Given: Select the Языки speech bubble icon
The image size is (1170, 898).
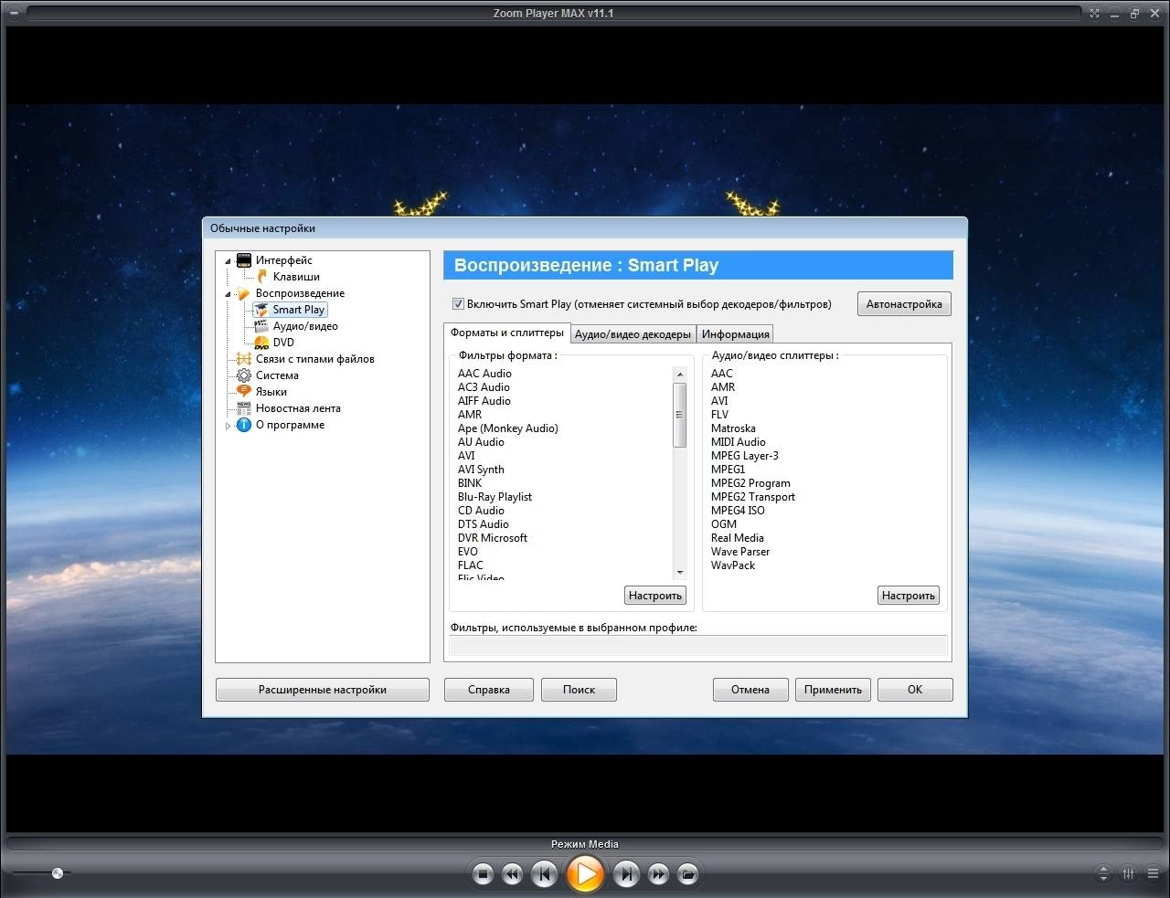Looking at the screenshot, I should (x=244, y=392).
